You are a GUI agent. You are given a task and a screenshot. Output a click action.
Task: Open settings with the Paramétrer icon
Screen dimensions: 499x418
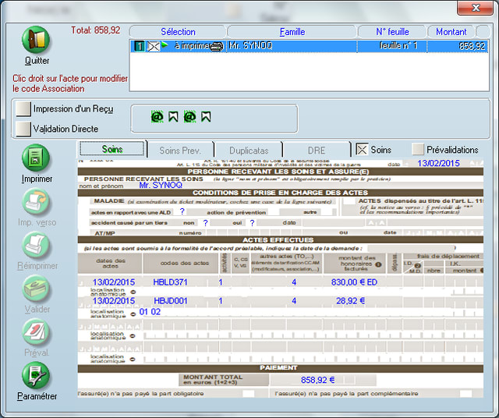[37, 376]
